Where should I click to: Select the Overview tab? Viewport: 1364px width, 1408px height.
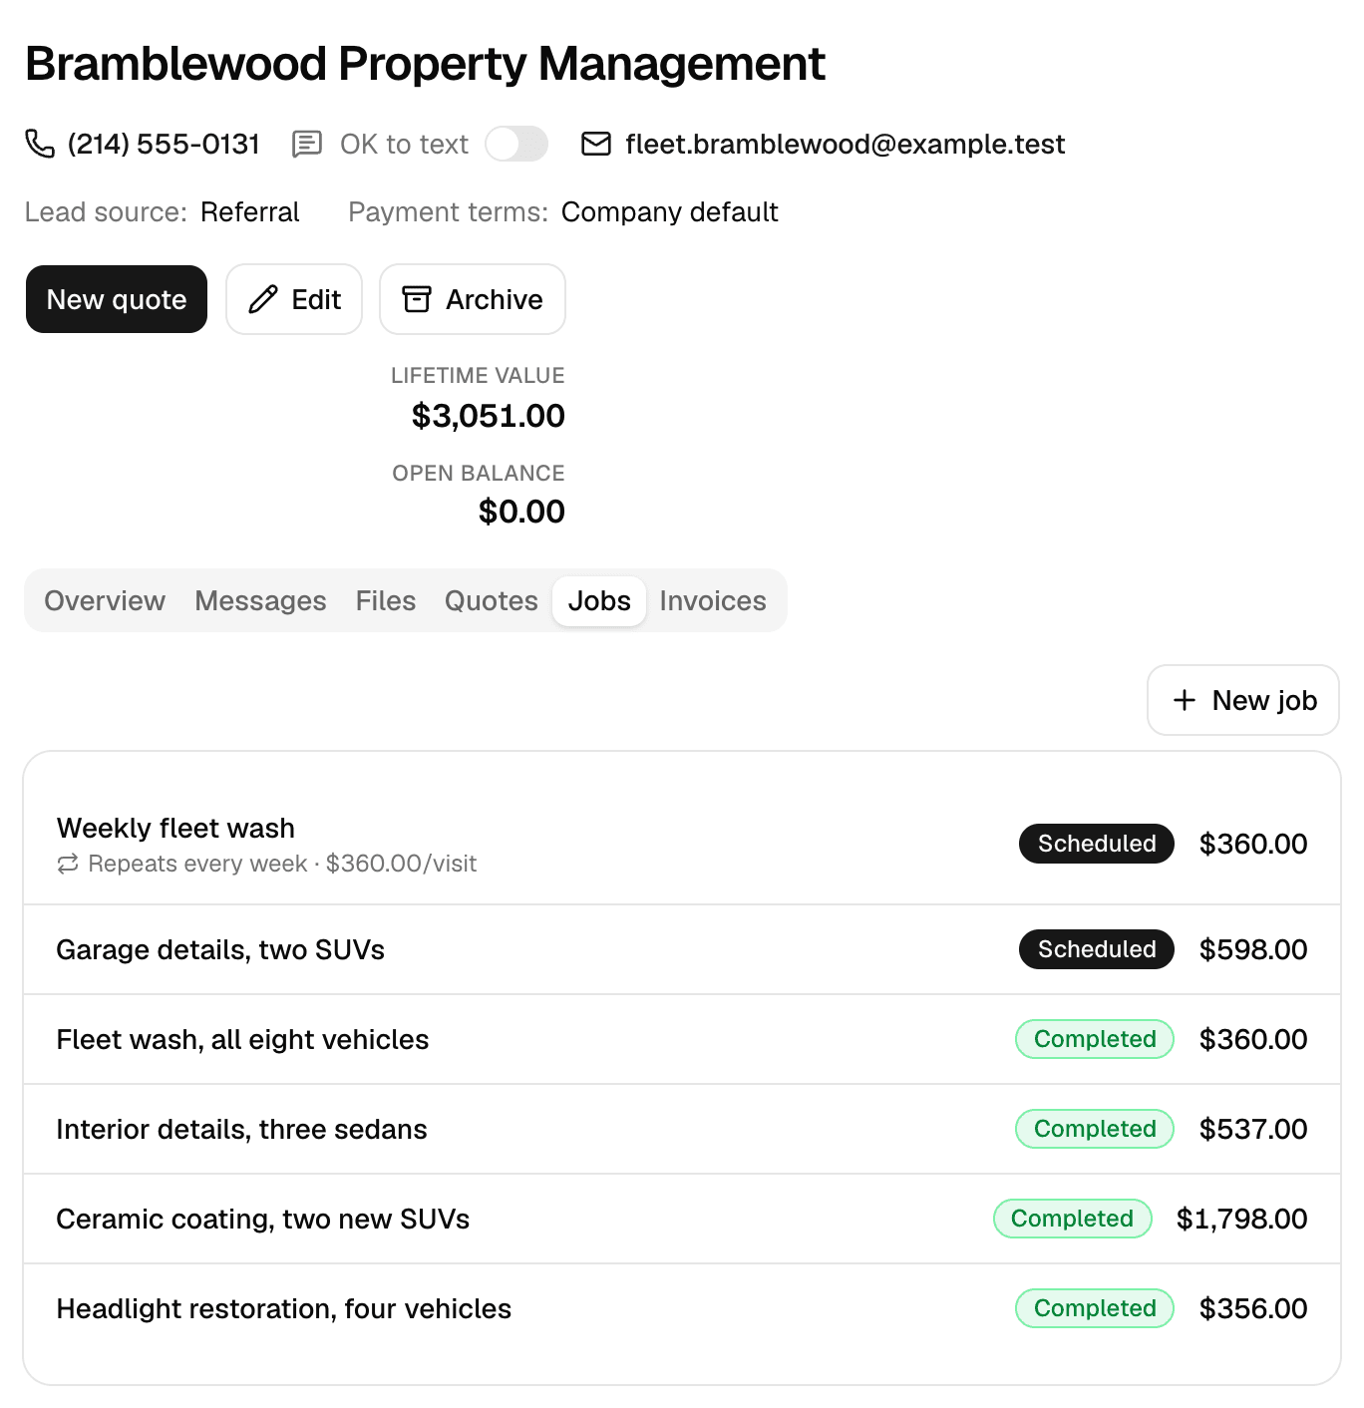tap(105, 600)
